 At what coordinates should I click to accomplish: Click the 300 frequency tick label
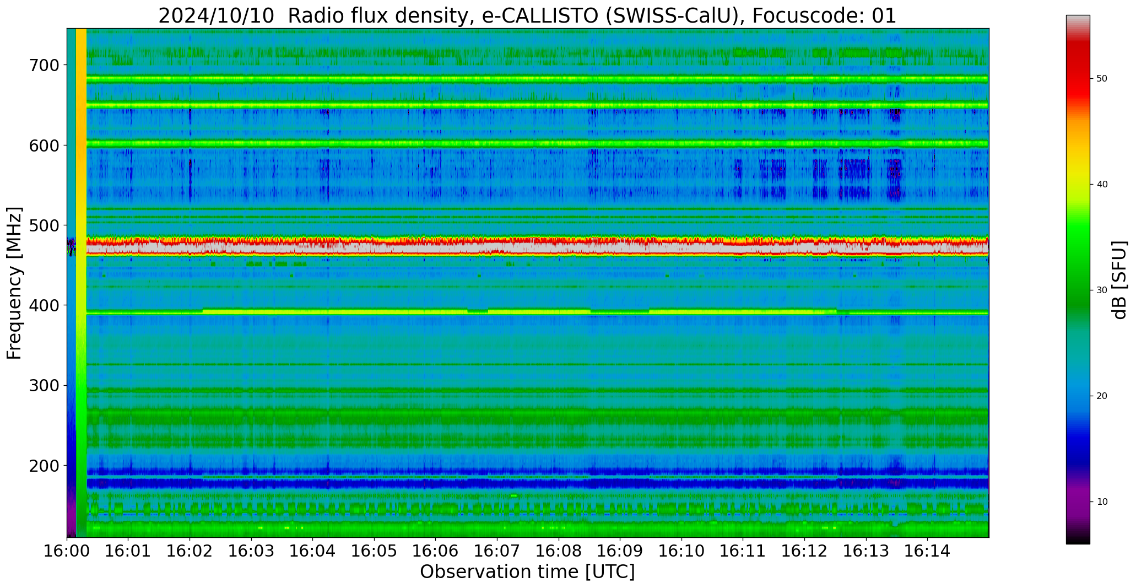coord(44,385)
